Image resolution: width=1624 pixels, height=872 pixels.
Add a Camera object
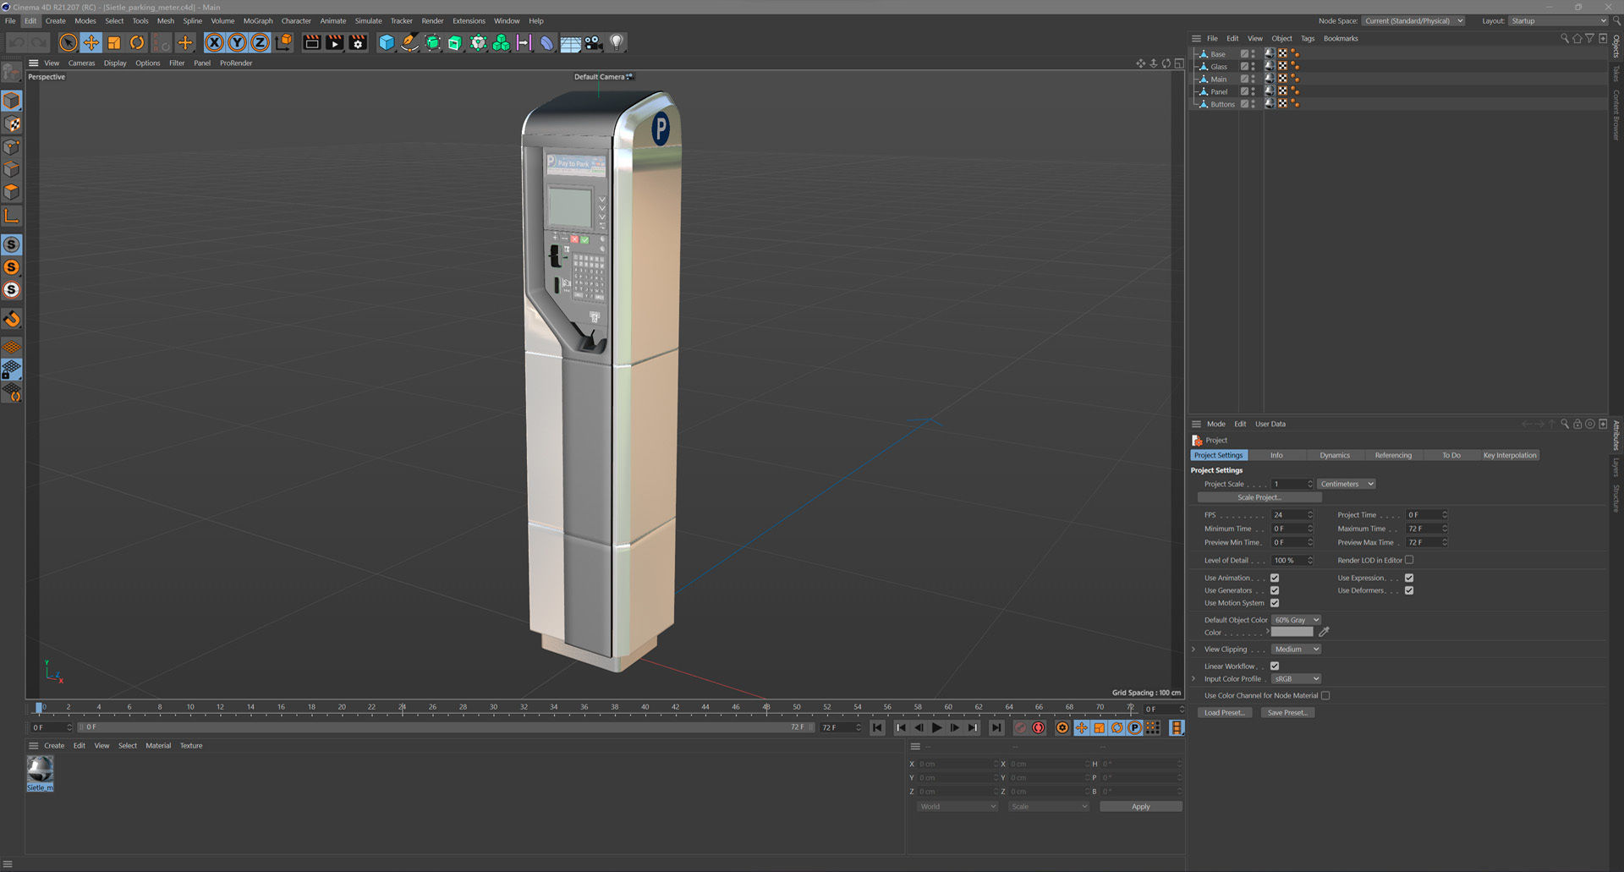tap(594, 42)
